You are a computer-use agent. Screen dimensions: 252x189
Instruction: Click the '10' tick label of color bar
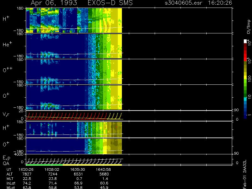(x=249, y=96)
